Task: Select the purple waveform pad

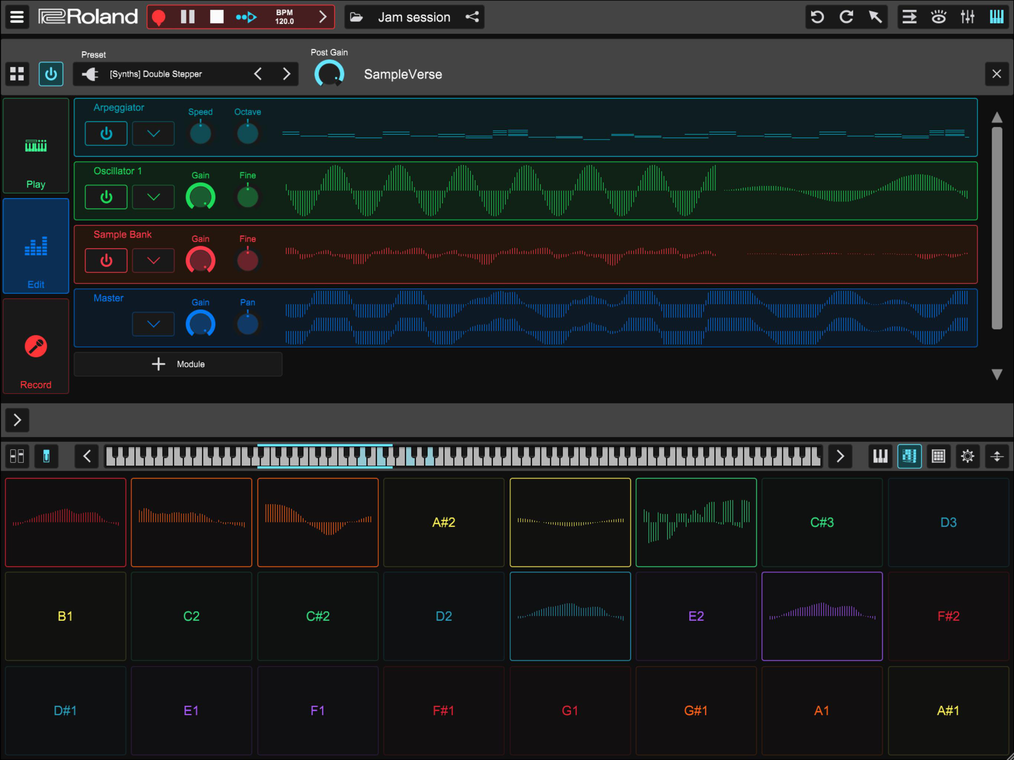Action: 822,616
